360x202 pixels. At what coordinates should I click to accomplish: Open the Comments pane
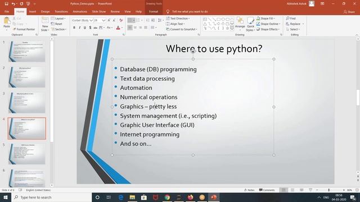[267, 190]
